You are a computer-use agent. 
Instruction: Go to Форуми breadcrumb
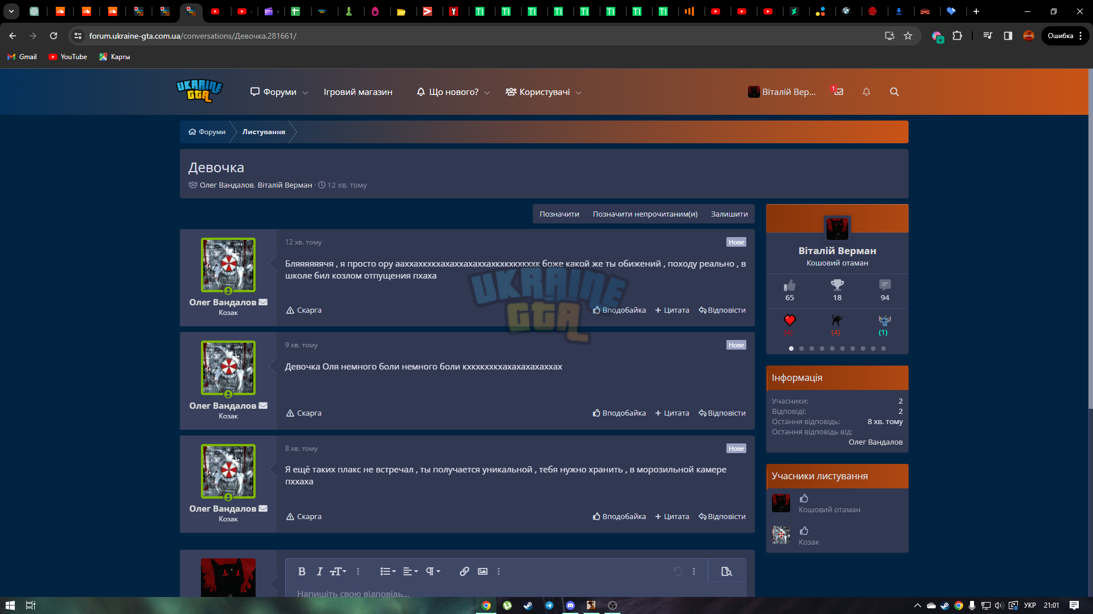coord(207,132)
